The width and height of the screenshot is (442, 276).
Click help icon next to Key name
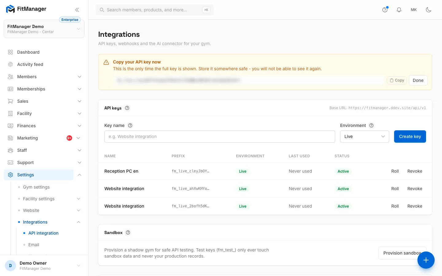point(130,125)
